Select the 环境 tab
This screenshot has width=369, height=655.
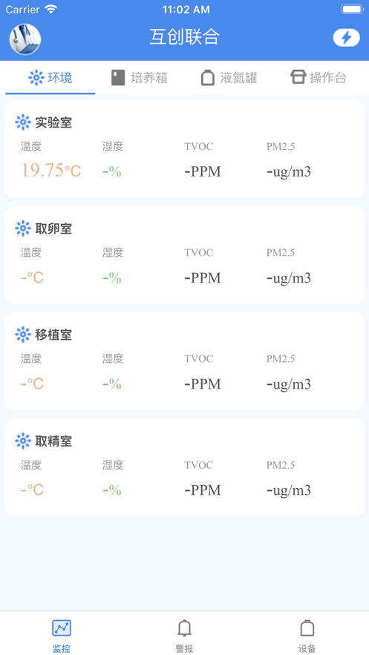(50, 78)
